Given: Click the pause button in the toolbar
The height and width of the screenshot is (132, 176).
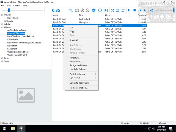Looking at the screenshot, I should click(x=129, y=10).
